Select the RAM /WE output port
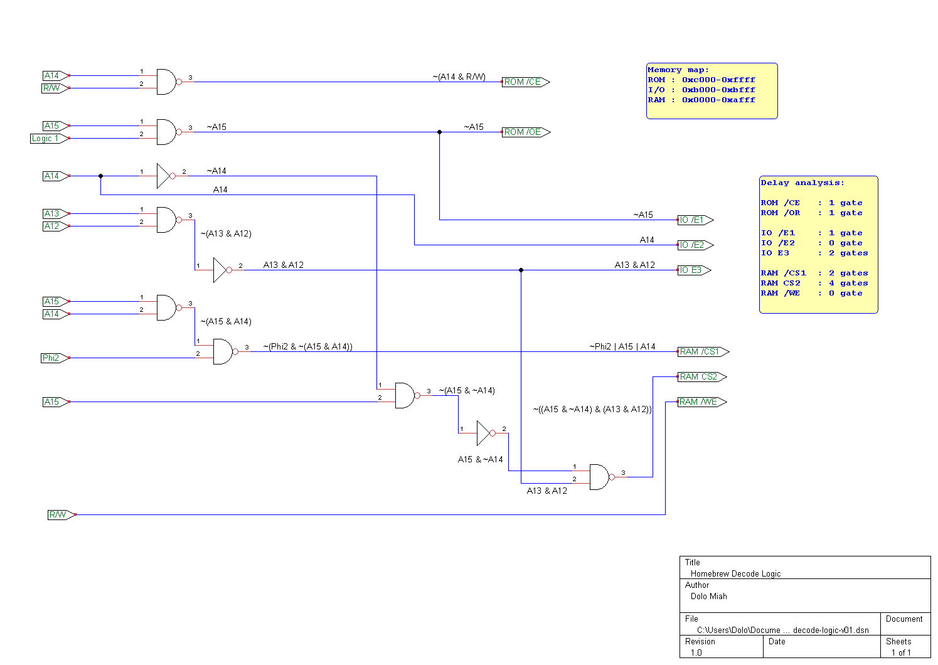 (x=701, y=402)
